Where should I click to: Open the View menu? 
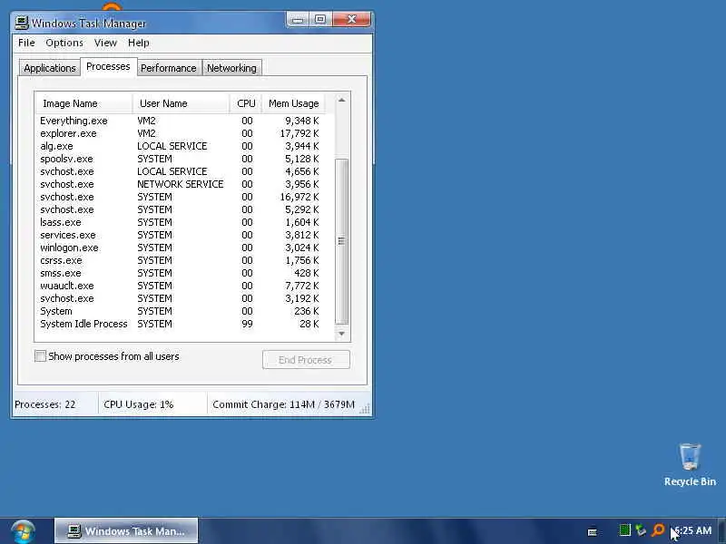coord(105,43)
